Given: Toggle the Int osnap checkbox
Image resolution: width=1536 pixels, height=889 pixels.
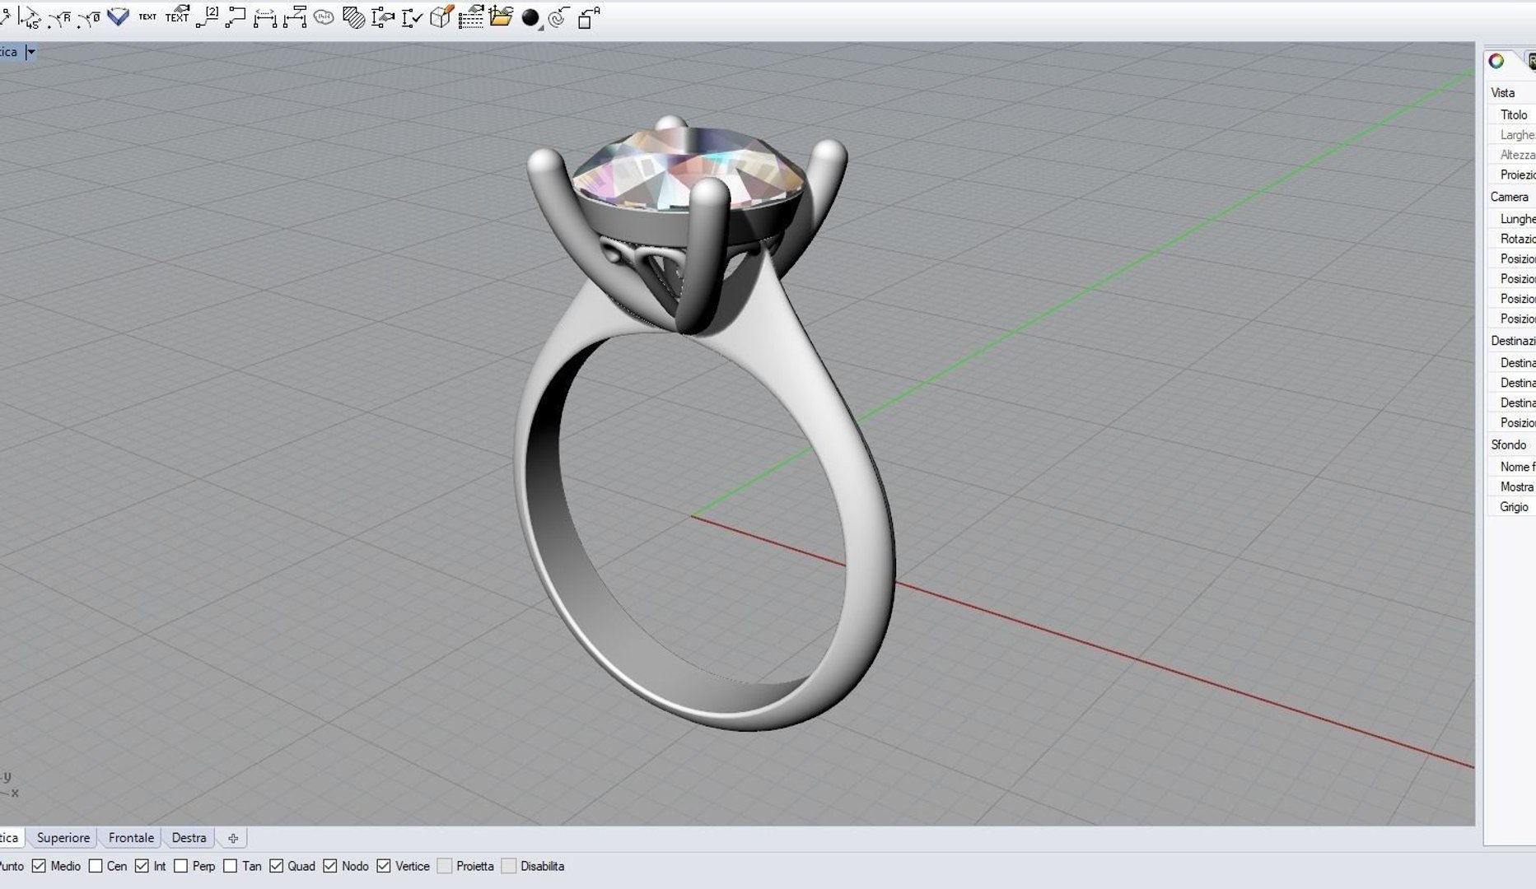Looking at the screenshot, I should pos(142,866).
